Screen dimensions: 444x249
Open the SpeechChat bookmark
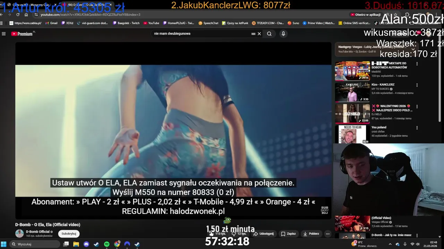click(x=208, y=23)
